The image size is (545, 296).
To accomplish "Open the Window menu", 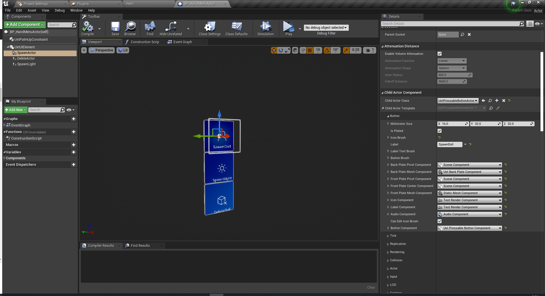I will [76, 10].
